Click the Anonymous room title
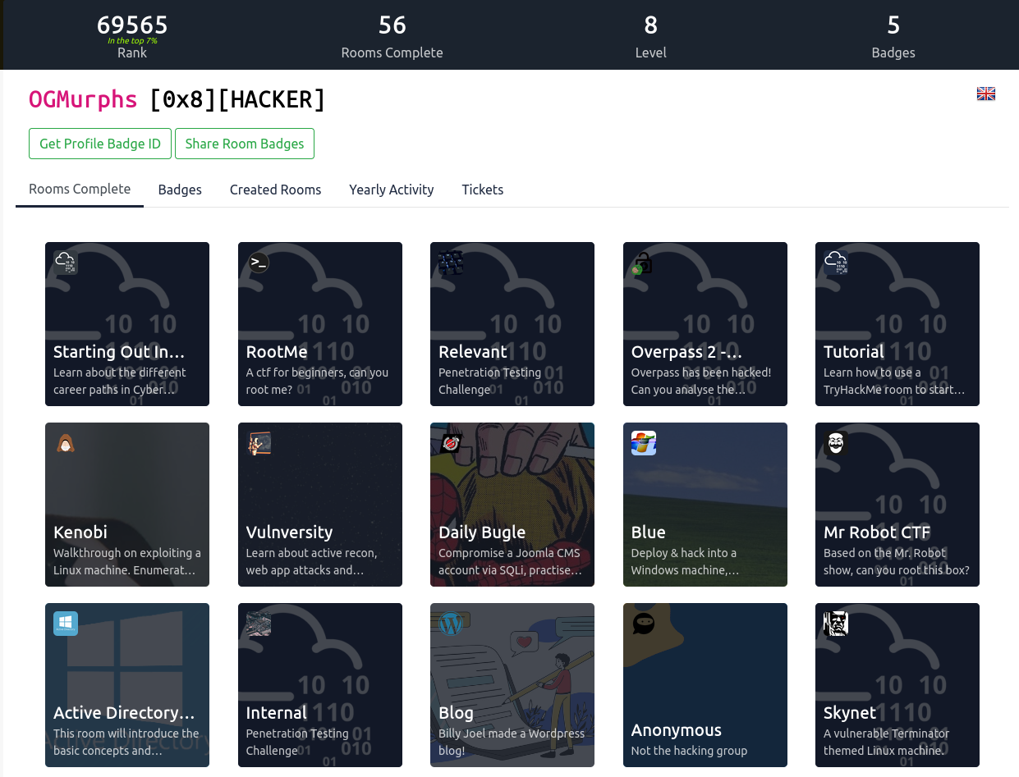The height and width of the screenshot is (777, 1019). pyautogui.click(x=677, y=730)
